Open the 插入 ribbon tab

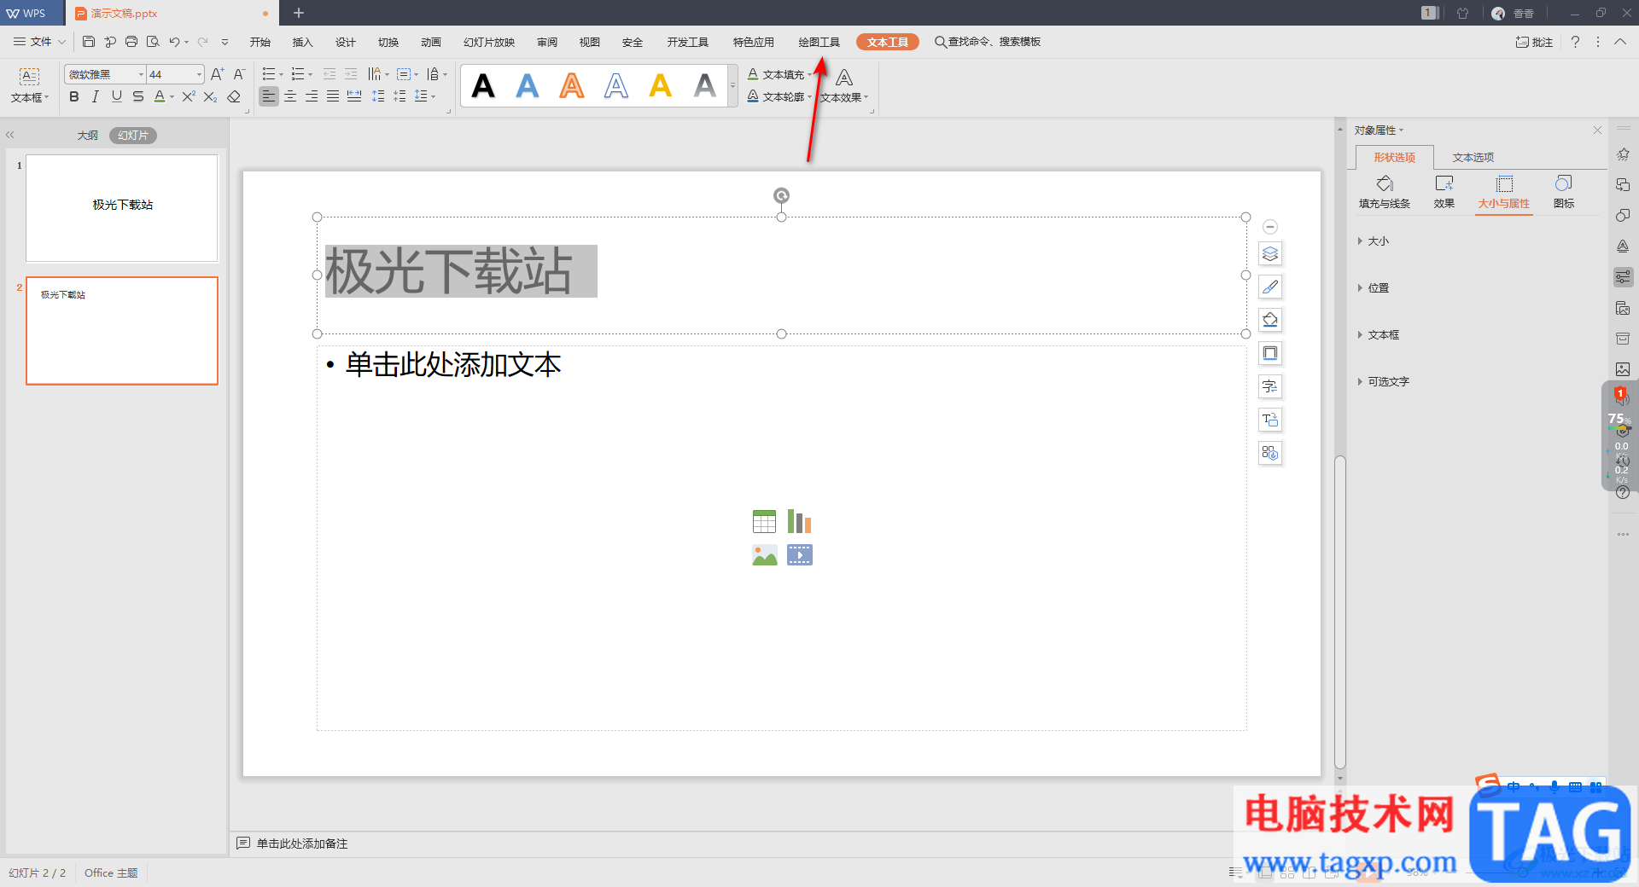point(303,42)
